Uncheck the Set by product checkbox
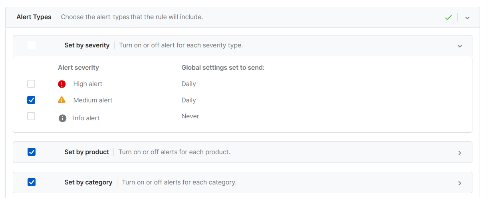 (x=32, y=152)
